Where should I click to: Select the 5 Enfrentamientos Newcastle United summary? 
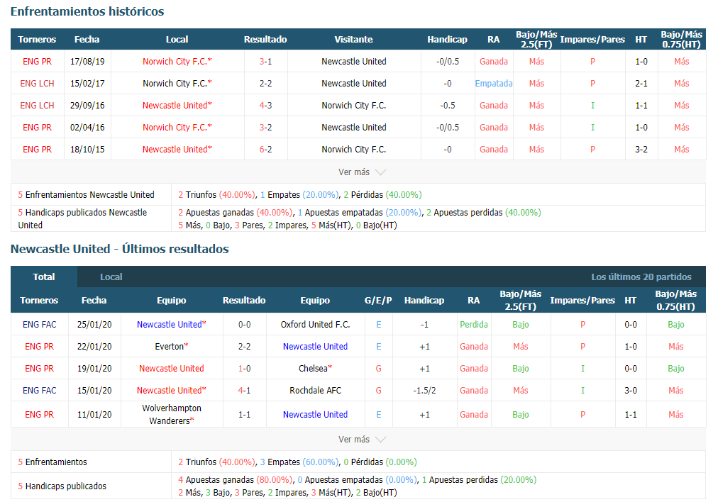(x=86, y=194)
